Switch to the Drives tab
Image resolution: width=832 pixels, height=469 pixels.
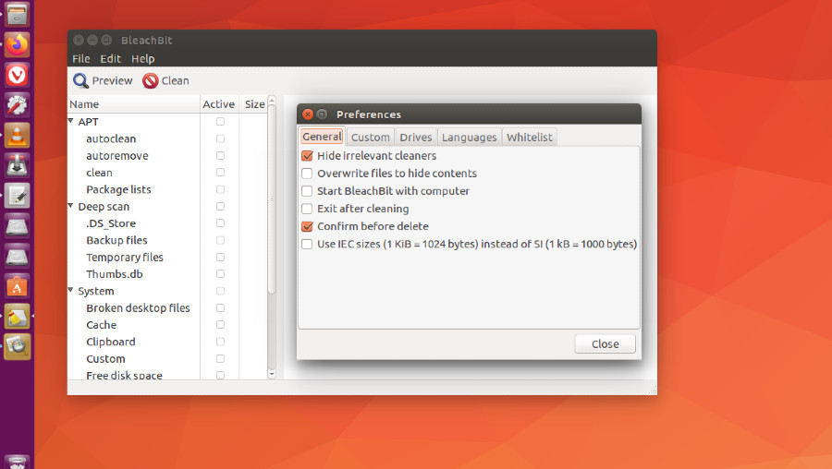416,138
